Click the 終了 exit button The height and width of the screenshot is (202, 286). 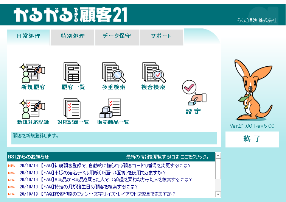point(252,139)
